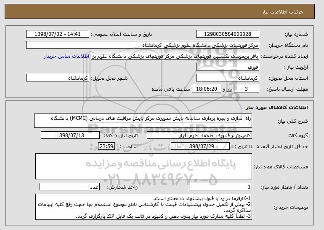The width and height of the screenshot is (324, 230).
Task: Click the announcement date field 1398/07/02 - 14:41
Action: [x=58, y=34]
